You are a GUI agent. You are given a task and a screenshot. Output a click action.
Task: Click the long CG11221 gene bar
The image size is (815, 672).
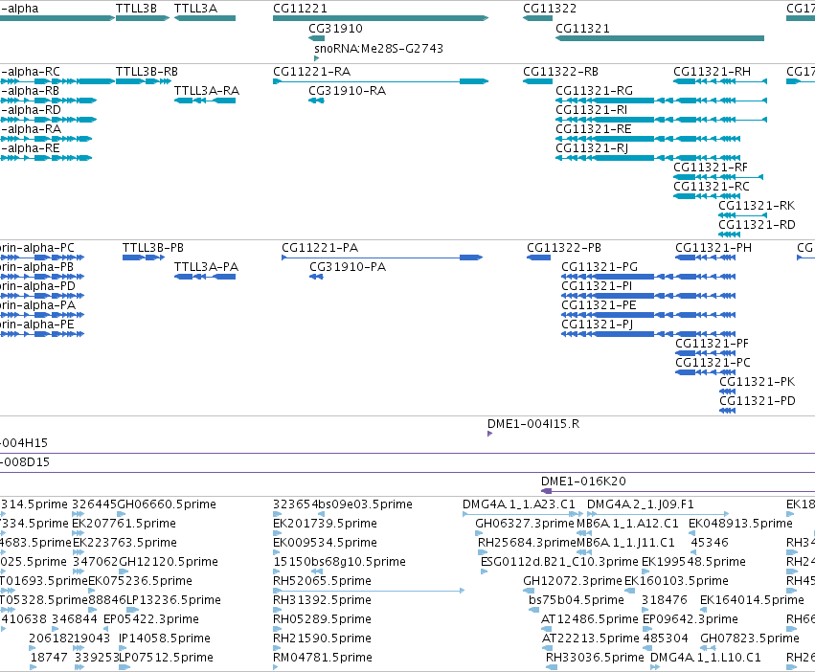coord(380,18)
